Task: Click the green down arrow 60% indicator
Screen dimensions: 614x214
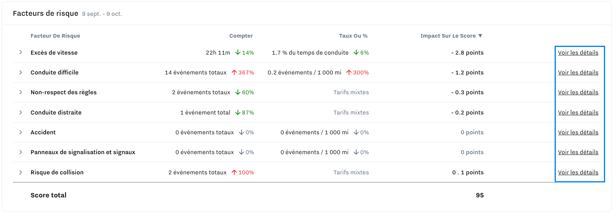Action: click(245, 92)
